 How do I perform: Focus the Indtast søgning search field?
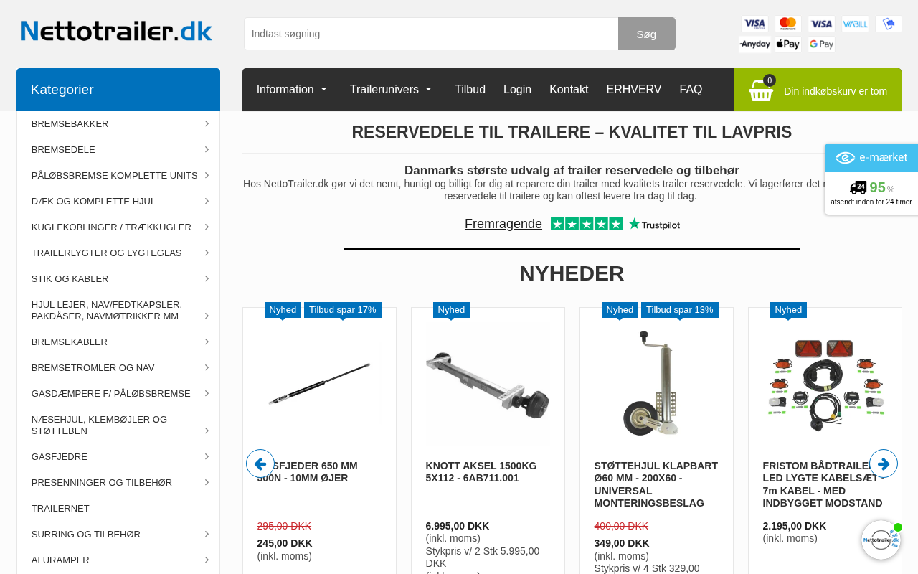(x=431, y=34)
